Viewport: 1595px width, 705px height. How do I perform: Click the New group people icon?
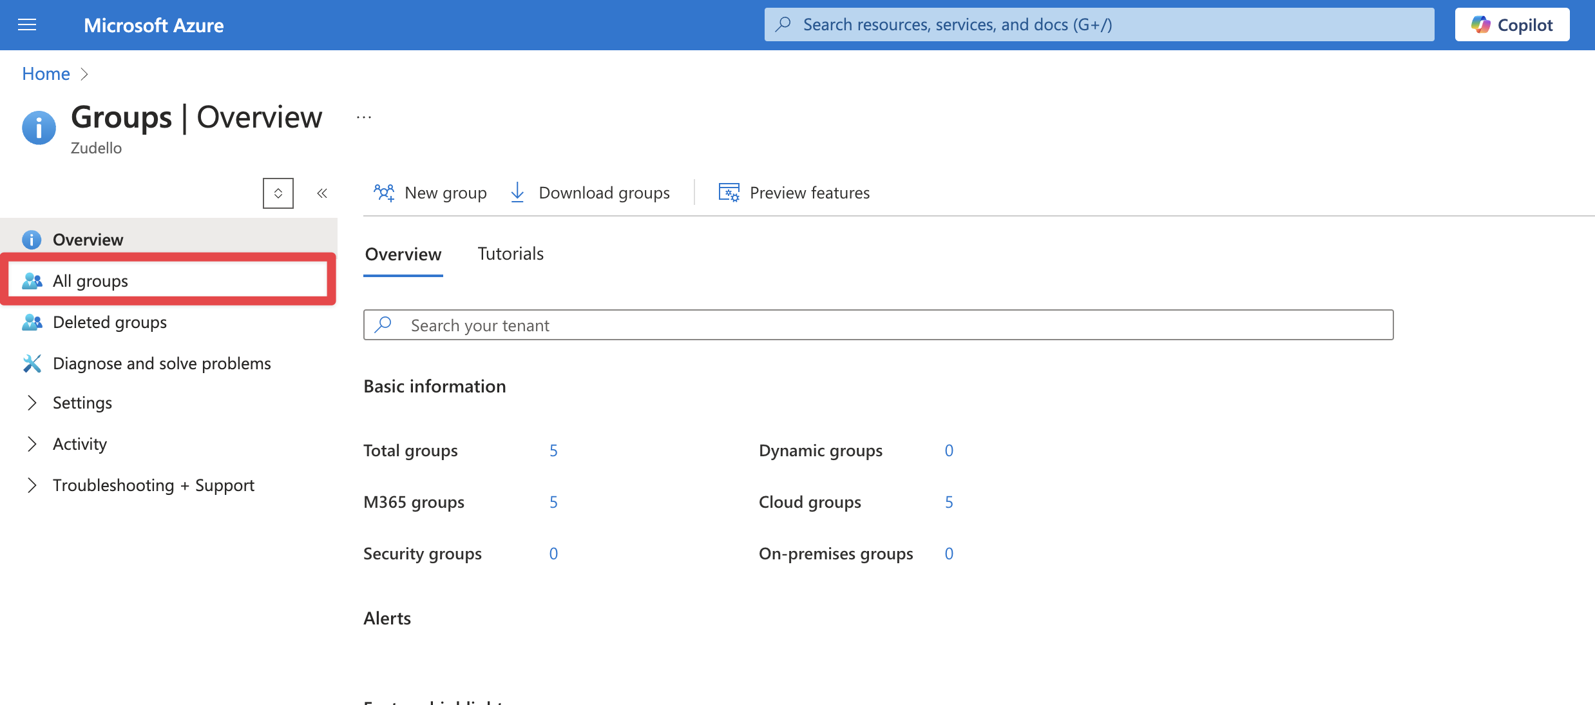(385, 193)
